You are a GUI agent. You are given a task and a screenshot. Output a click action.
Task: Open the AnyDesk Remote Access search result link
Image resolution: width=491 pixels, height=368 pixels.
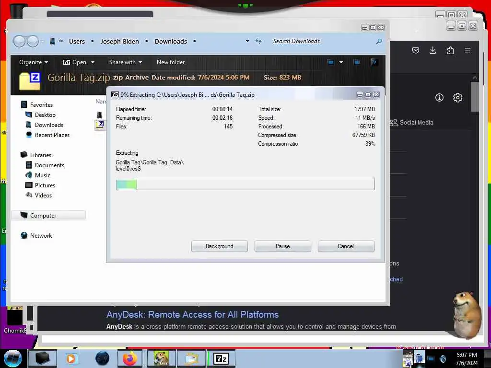[x=192, y=314]
